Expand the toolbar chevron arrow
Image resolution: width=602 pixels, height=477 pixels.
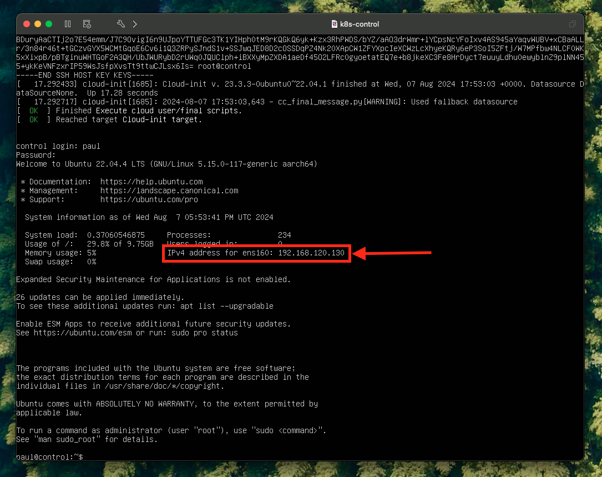point(135,24)
